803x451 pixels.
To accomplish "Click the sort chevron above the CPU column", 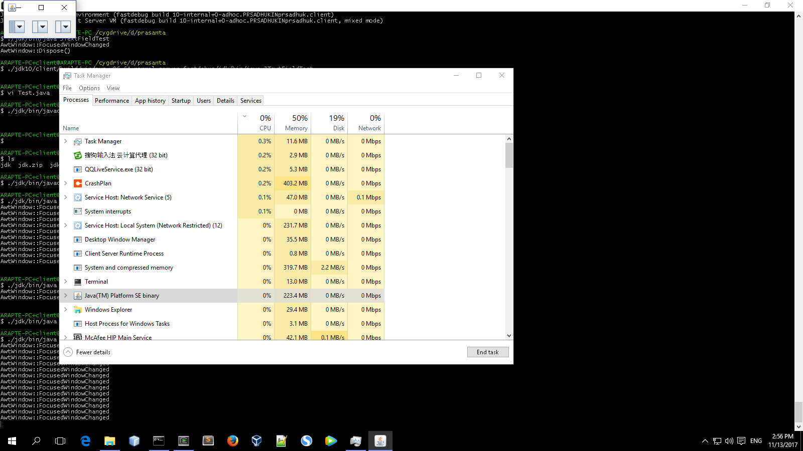I will click(245, 116).
